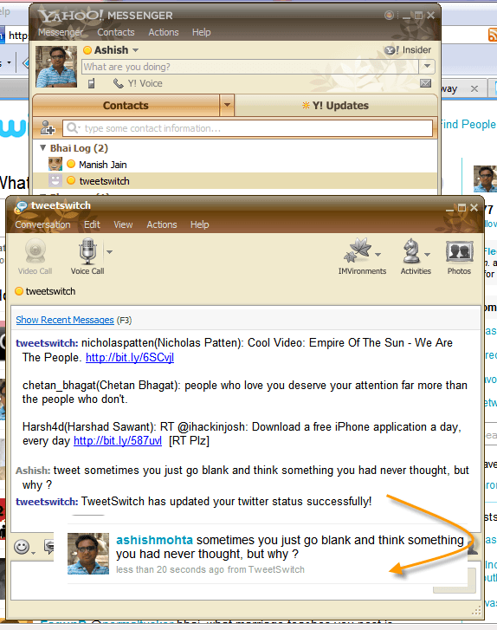
Task: Start a Video Call with tweetswitch
Action: [35, 257]
